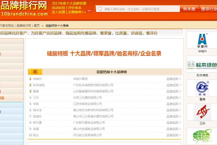This screenshot has width=217, height=145.
Task: Open rank 9 brand 金福
Action: click(x=36, y=129)
